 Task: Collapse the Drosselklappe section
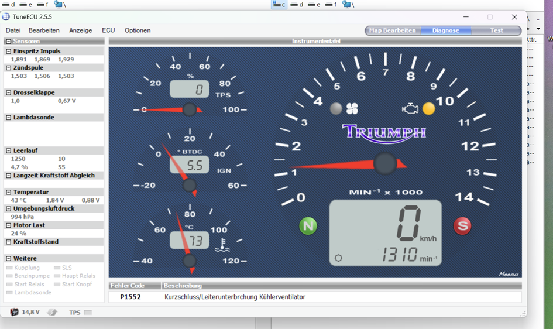[8, 92]
